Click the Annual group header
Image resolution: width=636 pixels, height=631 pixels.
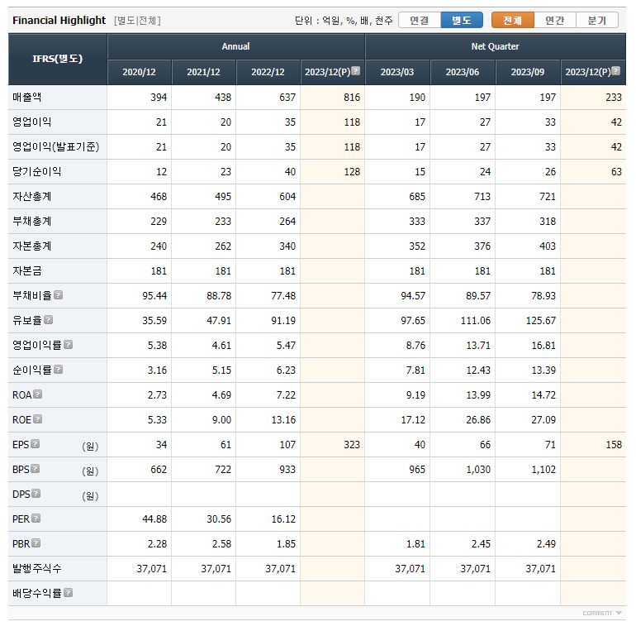pos(235,46)
